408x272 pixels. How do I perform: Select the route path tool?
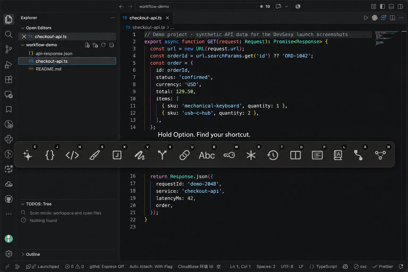click(x=358, y=155)
